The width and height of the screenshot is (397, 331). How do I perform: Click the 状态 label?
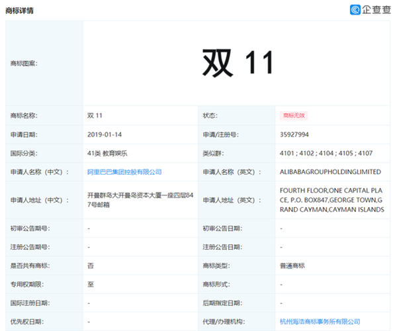210,116
